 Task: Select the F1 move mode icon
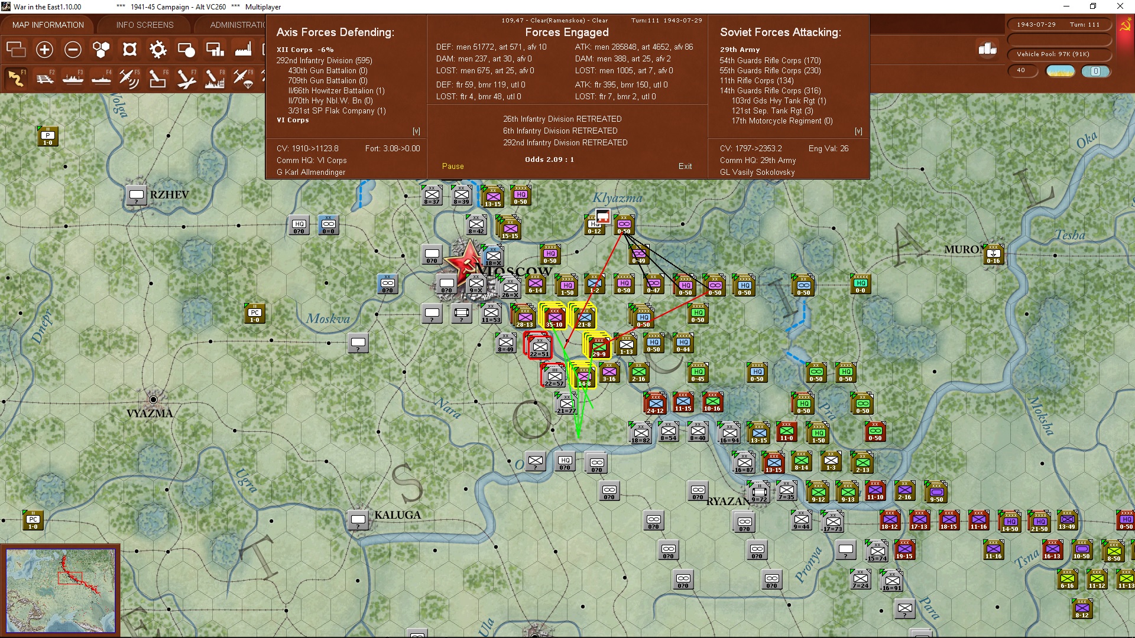(16, 78)
